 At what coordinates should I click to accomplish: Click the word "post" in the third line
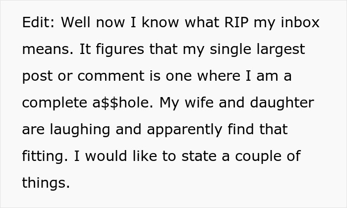click(x=37, y=77)
